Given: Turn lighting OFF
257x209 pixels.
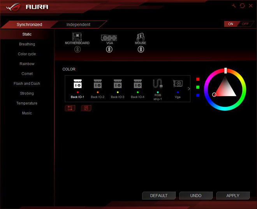Looking at the screenshot, I should [245, 24].
